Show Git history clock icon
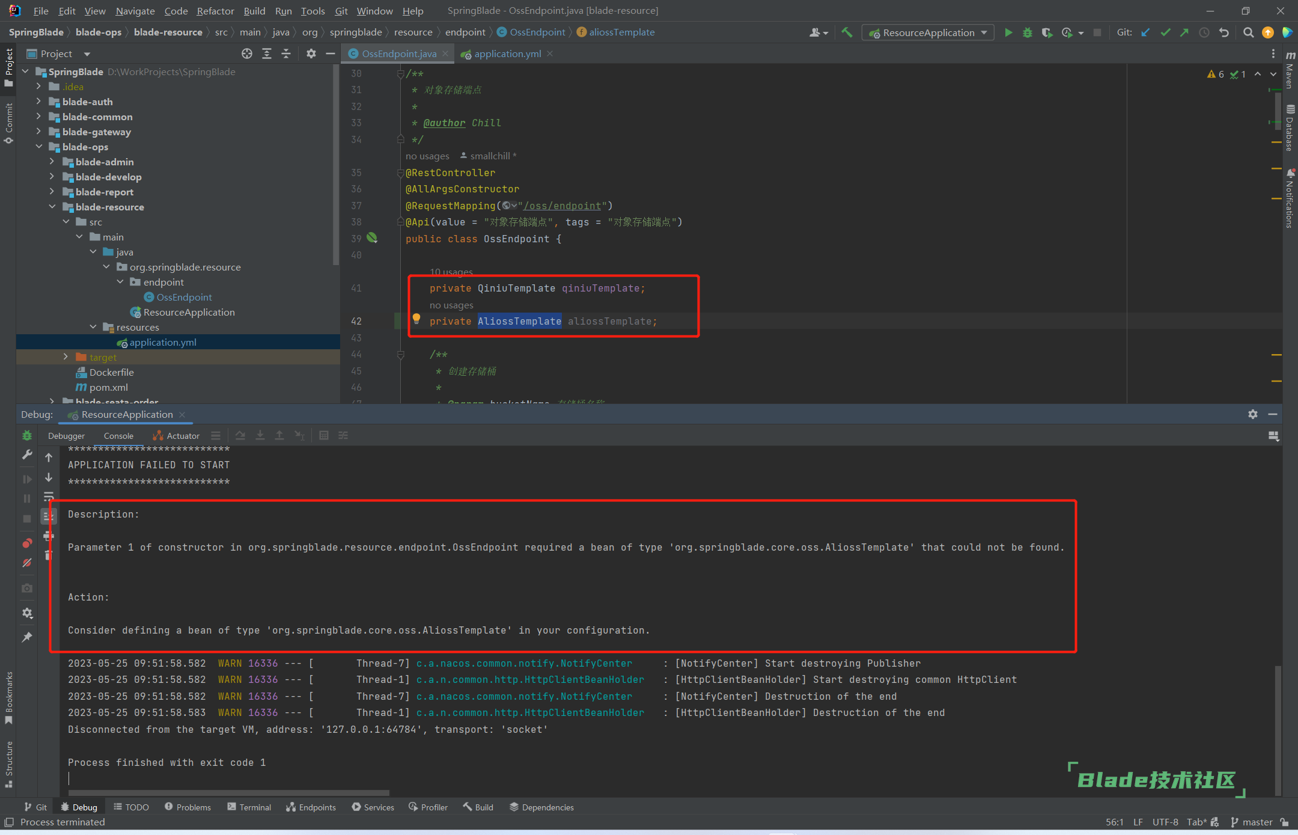Viewport: 1298px width, 835px height. (x=1204, y=32)
